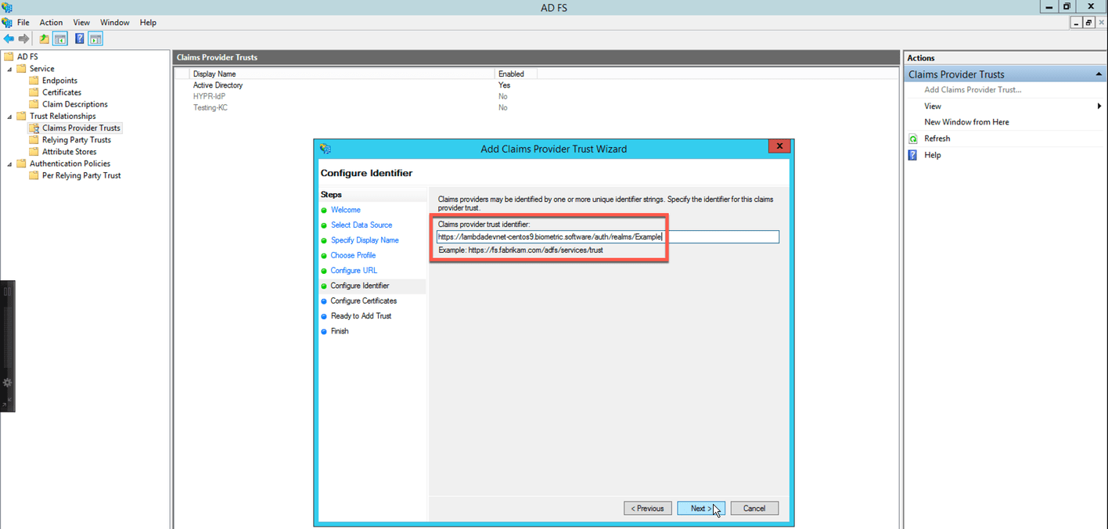Click the Help icon in the Actions pane
Viewport: 1108px width, 529px height.
912,154
